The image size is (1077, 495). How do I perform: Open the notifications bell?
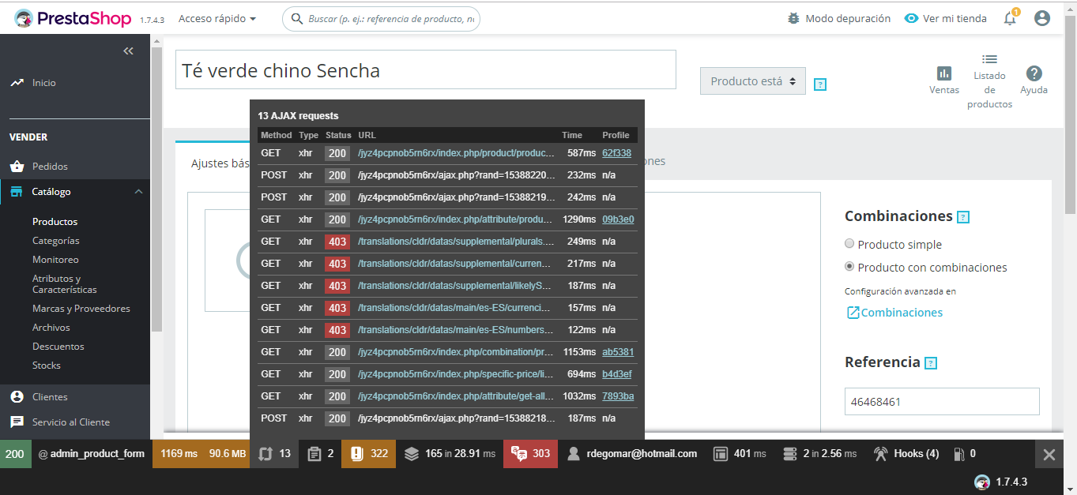point(1010,18)
